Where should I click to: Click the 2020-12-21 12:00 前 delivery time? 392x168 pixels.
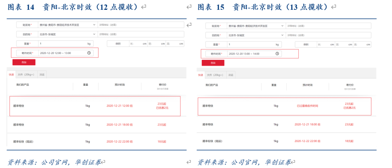[x=119, y=106]
